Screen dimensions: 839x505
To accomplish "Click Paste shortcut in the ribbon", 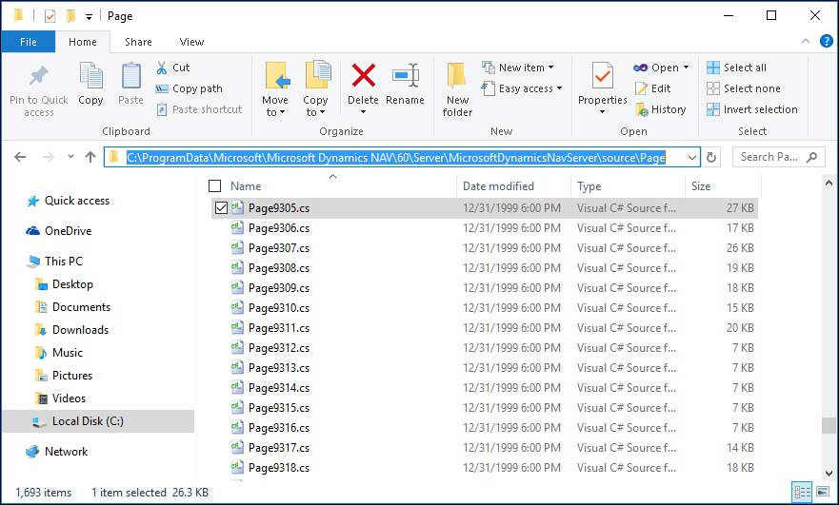I will click(199, 109).
